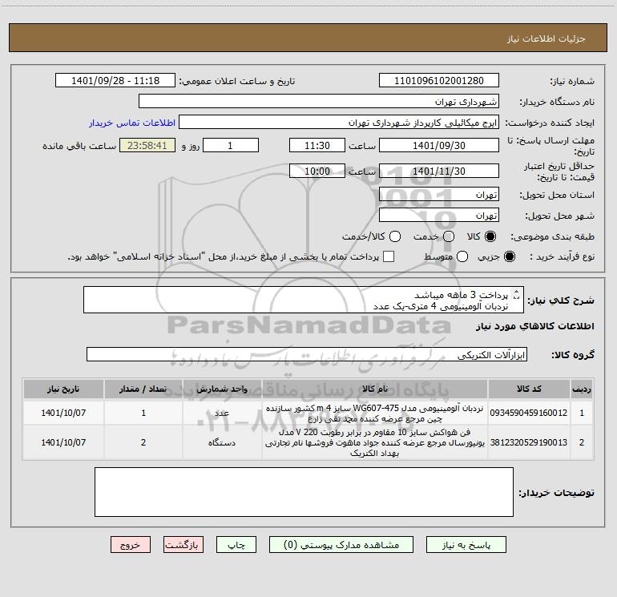Viewport: 617px width, 597px height.
Task: Click the چاپ print button
Action: click(236, 545)
